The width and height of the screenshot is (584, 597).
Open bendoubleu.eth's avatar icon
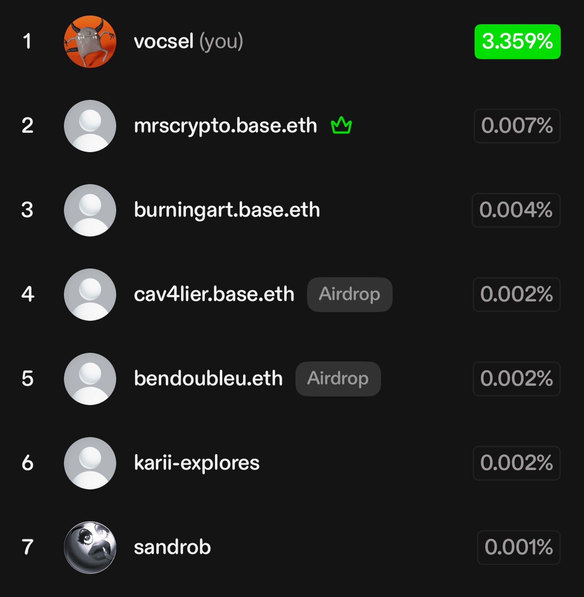[x=90, y=379]
